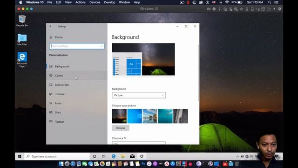Select Fonts in Personalization sidebar
This screenshot has height=168, width=298.
coord(76,103)
